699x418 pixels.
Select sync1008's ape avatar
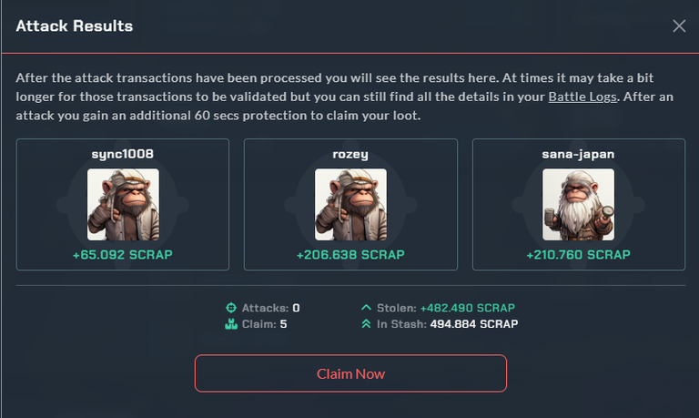[x=123, y=204]
